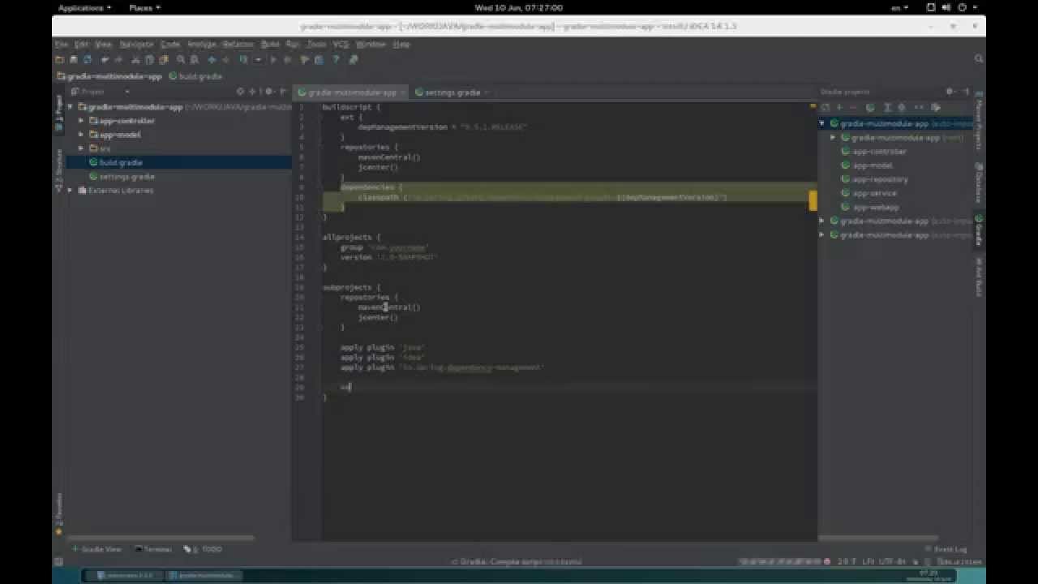Navigate Forward using the toolbar arrow

225,59
